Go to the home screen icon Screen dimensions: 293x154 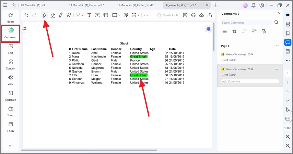[13, 5]
